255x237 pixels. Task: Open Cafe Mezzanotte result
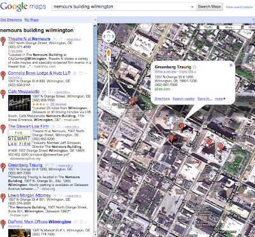[24, 92]
